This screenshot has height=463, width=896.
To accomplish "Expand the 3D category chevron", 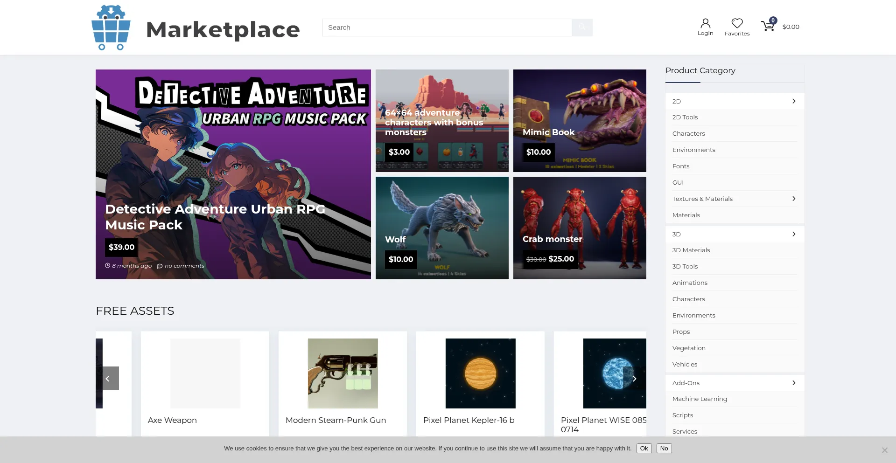I will (x=794, y=234).
